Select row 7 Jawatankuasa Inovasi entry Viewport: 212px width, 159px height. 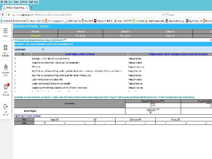coord(51,84)
